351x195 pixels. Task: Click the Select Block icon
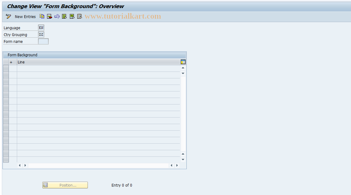pyautogui.click(x=72, y=16)
